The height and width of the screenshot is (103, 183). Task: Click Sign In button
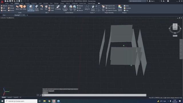[x=152, y=1]
